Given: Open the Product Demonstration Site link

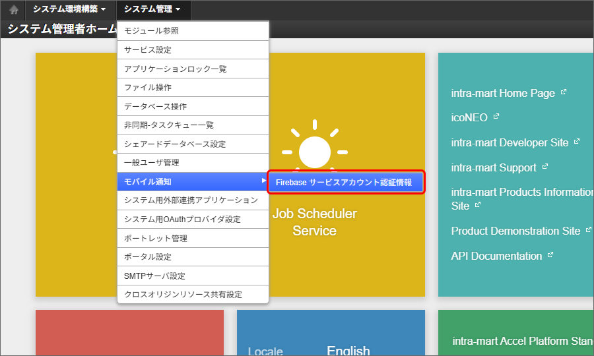Looking at the screenshot, I should click(x=515, y=231).
